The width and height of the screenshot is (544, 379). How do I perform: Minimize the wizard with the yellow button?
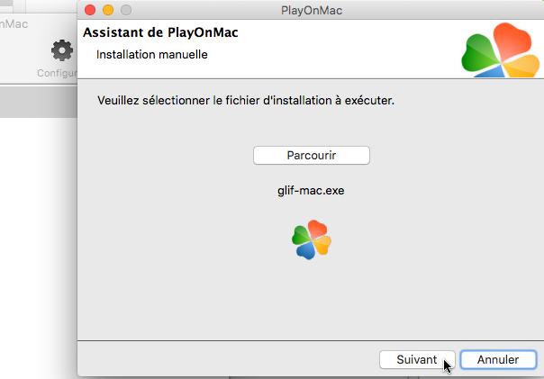point(107,11)
